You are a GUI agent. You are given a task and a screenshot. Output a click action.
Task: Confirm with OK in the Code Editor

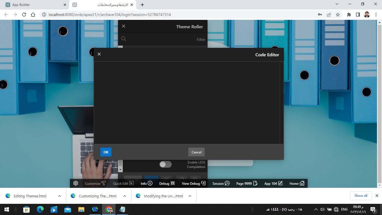tap(106, 152)
